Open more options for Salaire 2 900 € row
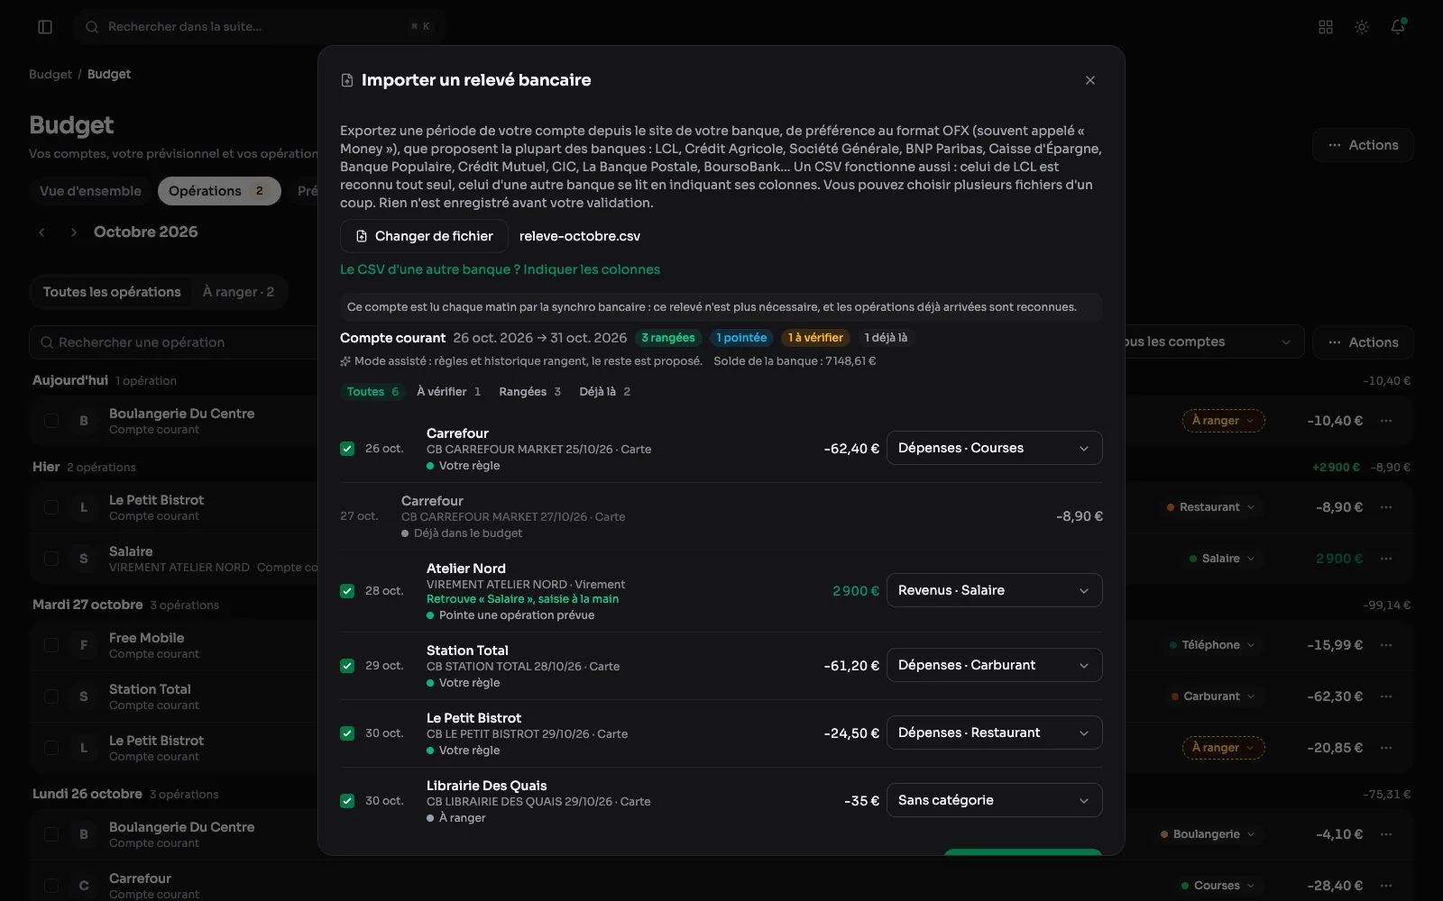The height and width of the screenshot is (901, 1443). click(x=1386, y=559)
